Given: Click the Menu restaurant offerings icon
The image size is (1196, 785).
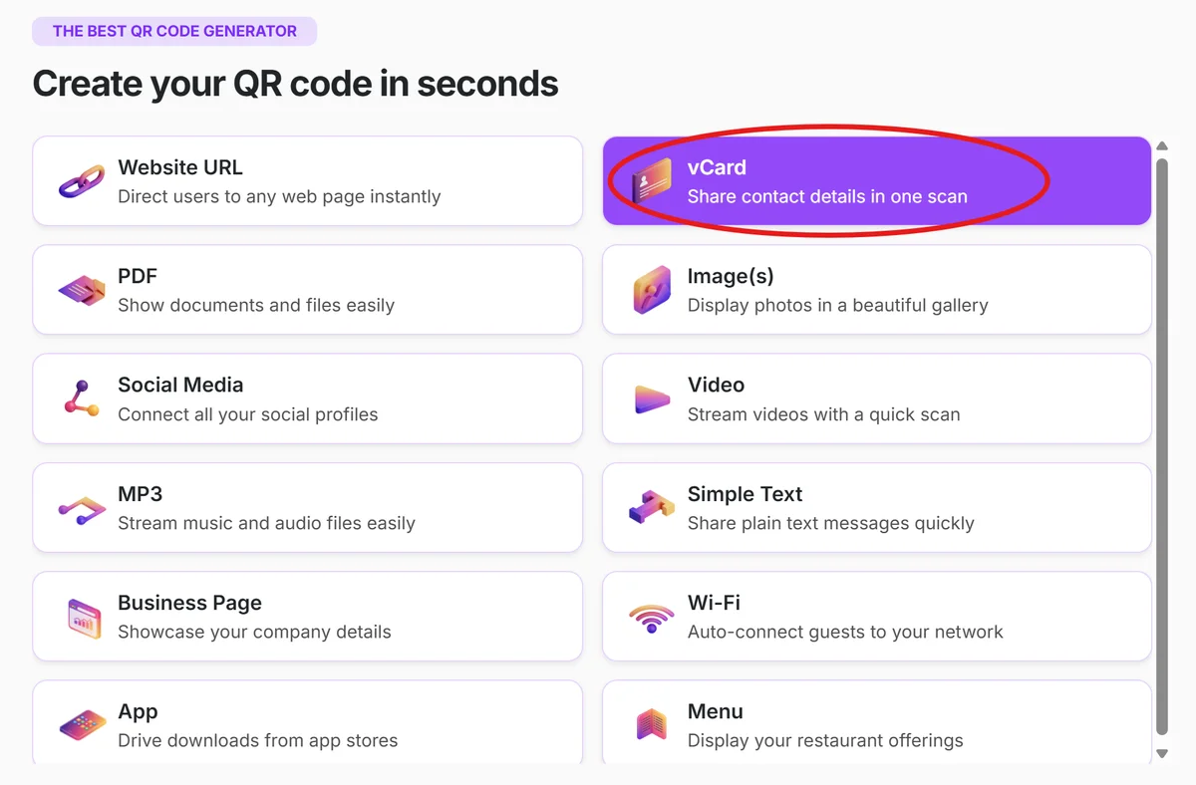Looking at the screenshot, I should tap(650, 725).
